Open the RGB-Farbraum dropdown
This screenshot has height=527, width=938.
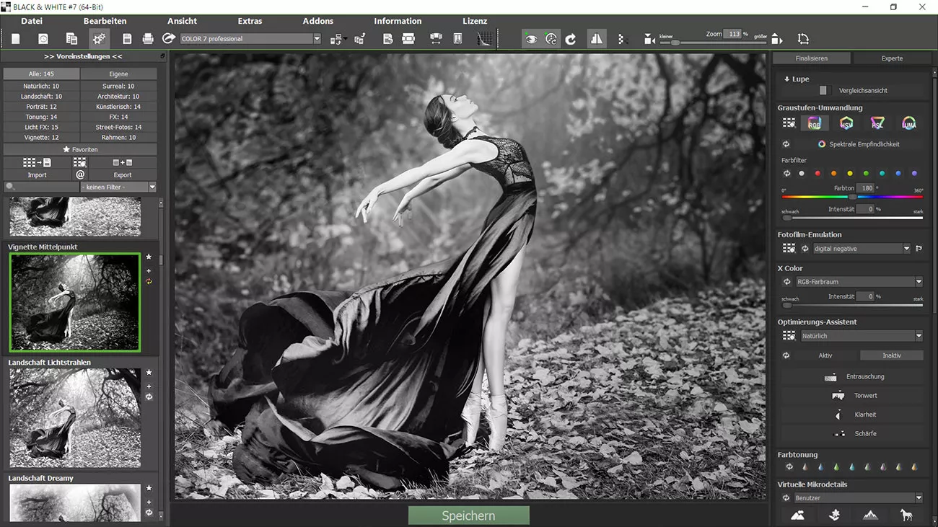pos(859,282)
